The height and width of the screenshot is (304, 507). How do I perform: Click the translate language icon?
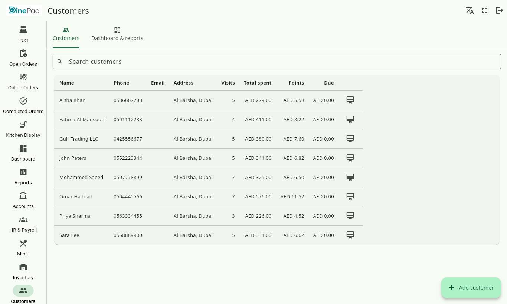pyautogui.click(x=470, y=10)
